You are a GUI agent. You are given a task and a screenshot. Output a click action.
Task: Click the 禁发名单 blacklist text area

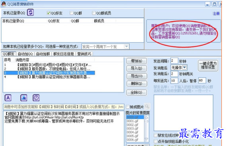pos(183,113)
